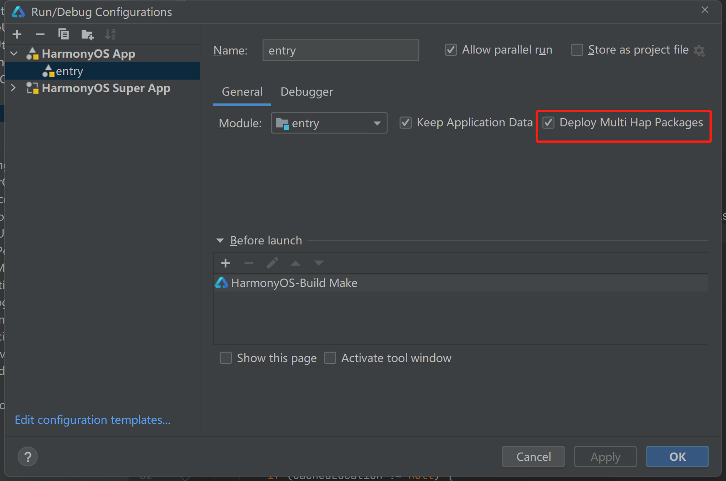The width and height of the screenshot is (726, 481).
Task: Select the entry configuration in tree
Action: tap(103, 71)
